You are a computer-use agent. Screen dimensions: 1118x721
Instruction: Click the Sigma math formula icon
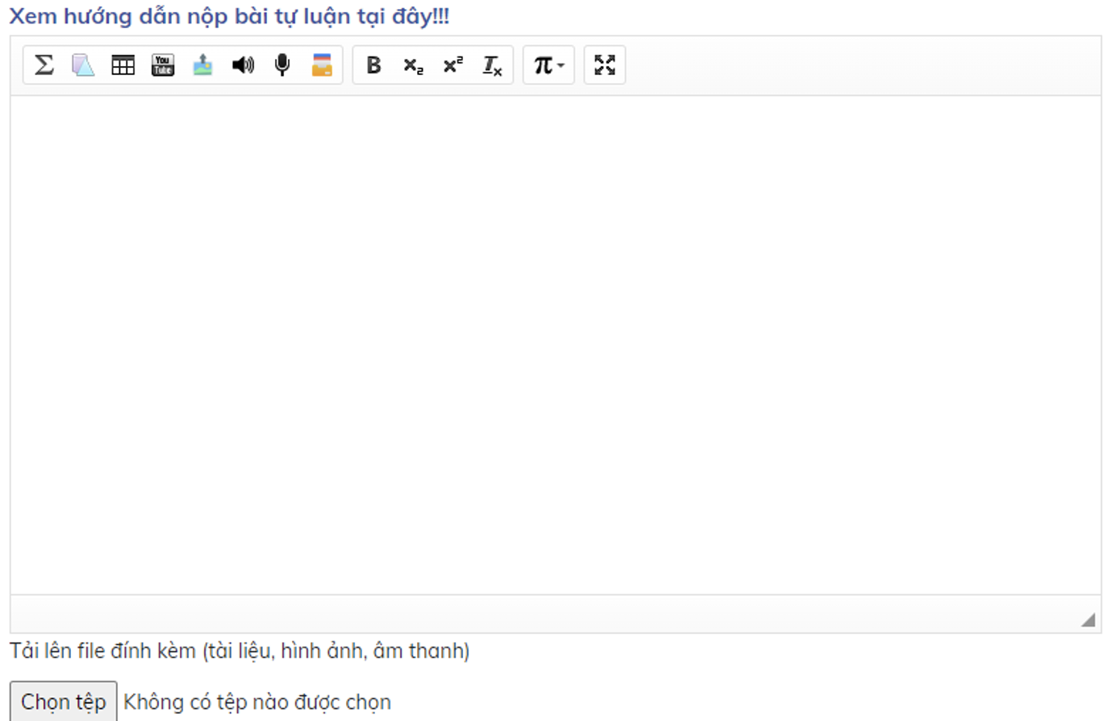(44, 65)
